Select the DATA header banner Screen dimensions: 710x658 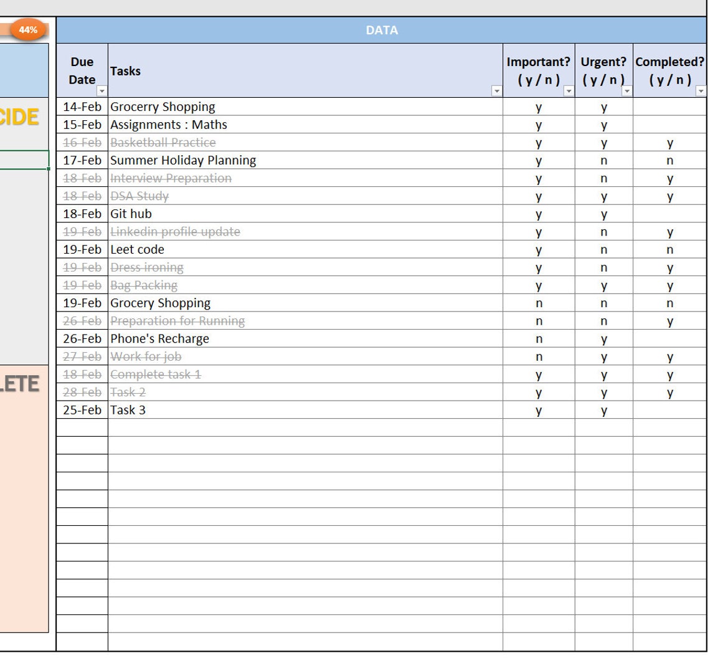pos(381,30)
